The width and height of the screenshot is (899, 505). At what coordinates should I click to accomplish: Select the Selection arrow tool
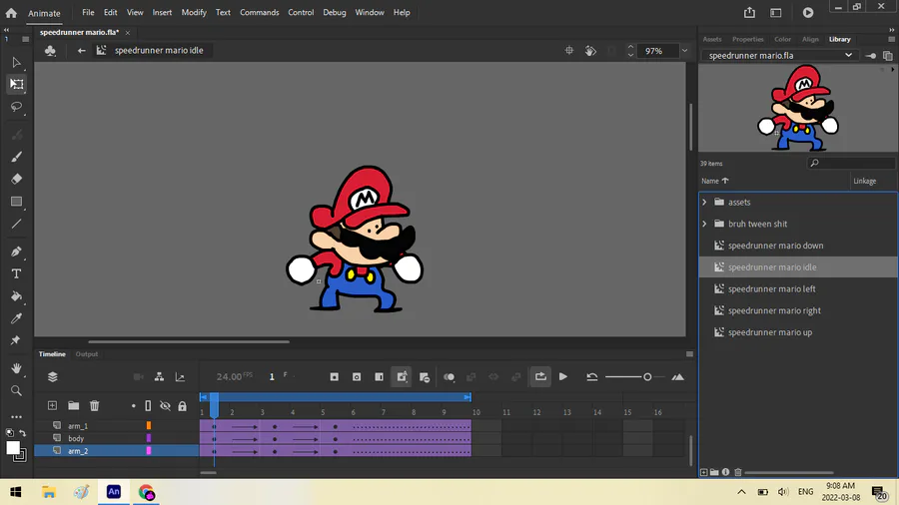16,62
